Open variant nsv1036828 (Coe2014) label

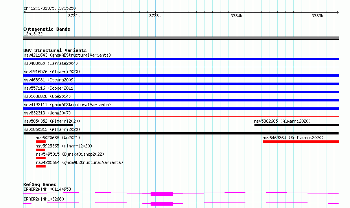click(x=47, y=96)
